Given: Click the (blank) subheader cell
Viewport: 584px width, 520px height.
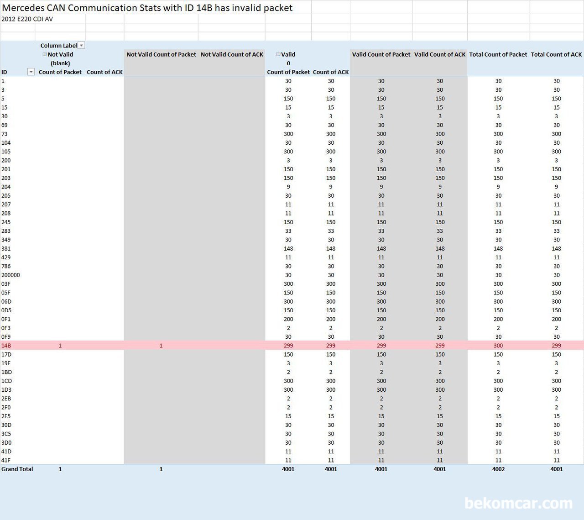Looking at the screenshot, I should 60,63.
